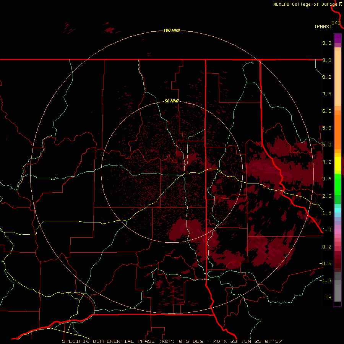344x344 pixels.
Task: Click the 9.0 value on the color scale
Action: pyautogui.click(x=327, y=60)
